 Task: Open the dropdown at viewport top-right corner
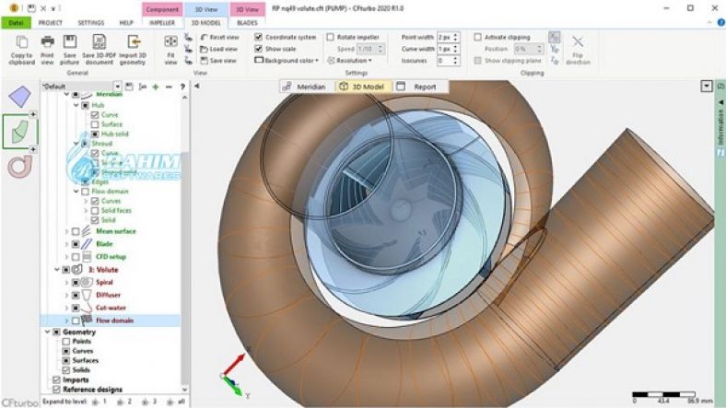point(706,86)
